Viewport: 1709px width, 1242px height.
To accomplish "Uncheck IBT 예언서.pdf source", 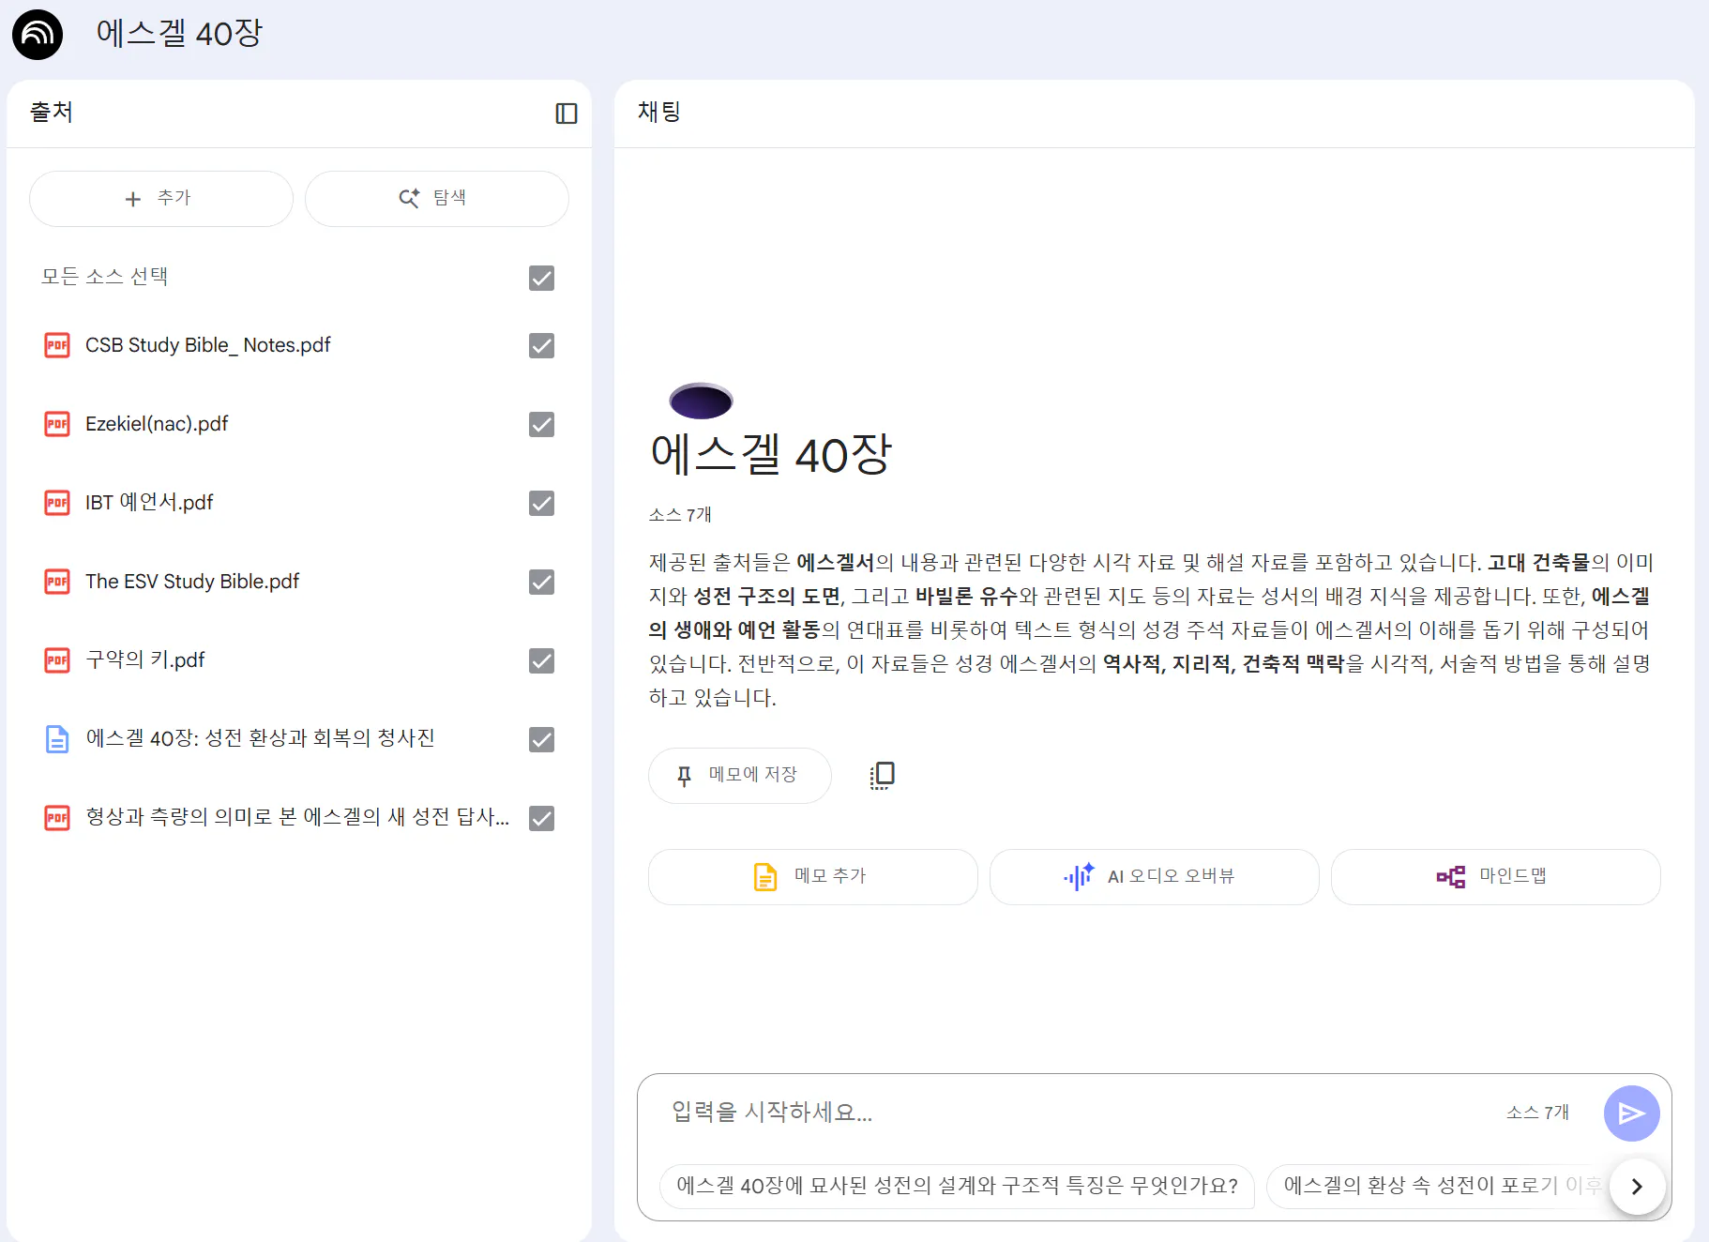I will pos(541,503).
